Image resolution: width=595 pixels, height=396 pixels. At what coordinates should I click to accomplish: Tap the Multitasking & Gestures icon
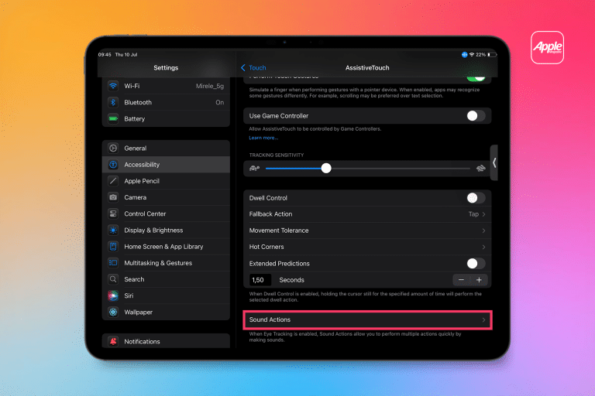[113, 263]
